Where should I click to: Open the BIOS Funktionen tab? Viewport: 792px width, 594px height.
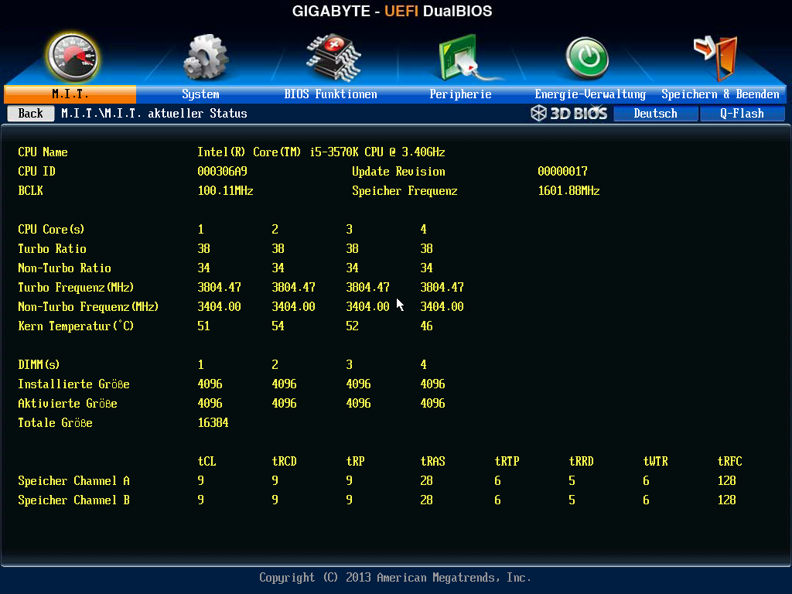point(330,94)
